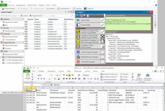Image resolution: width=165 pixels, height=111 pixels.
Task: Click the Suchen und Auswählen binoculars icon
Action: pos(148,75)
